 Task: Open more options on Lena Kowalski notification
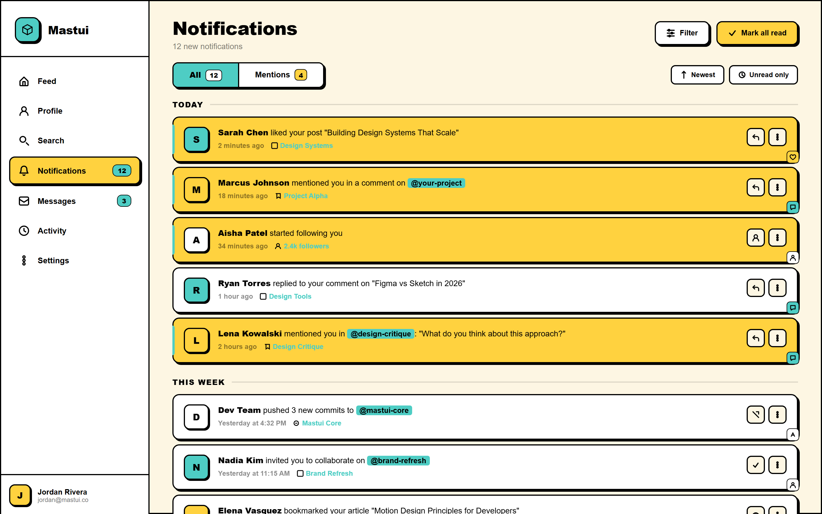tap(777, 338)
